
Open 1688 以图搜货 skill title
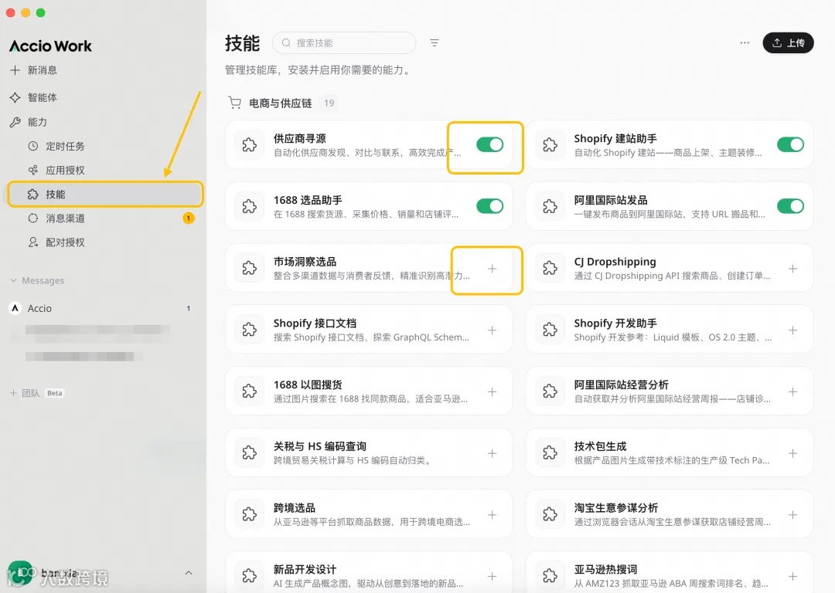[x=308, y=385]
